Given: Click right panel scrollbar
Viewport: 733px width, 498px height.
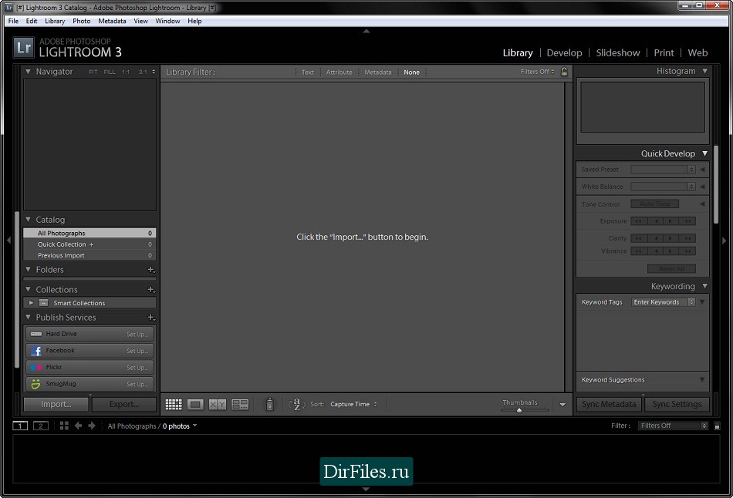Looking at the screenshot, I should (716, 185).
